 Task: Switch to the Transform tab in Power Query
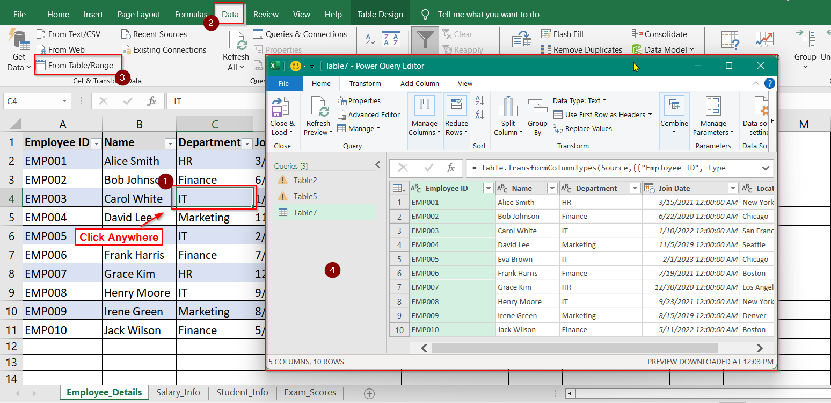pyautogui.click(x=365, y=83)
